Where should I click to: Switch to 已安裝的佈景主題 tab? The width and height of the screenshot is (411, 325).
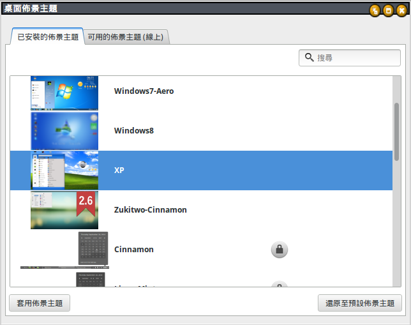[x=48, y=37]
